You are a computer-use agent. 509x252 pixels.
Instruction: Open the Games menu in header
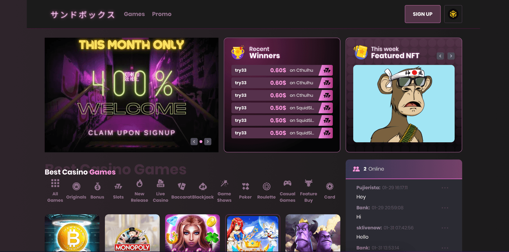[134, 14]
